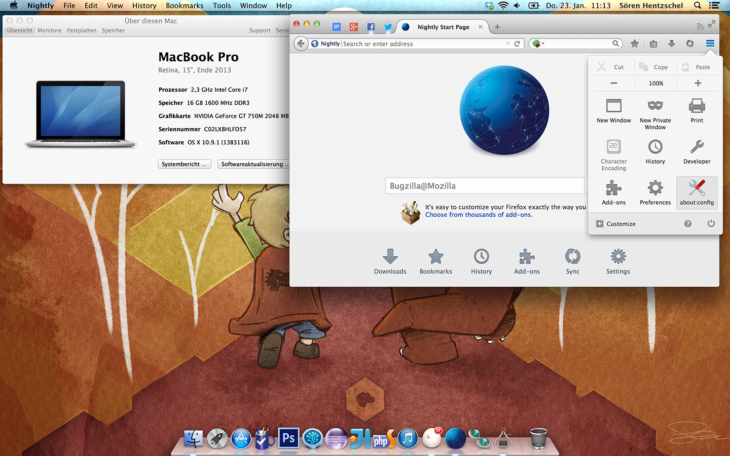Viewport: 730px width, 456px height.
Task: Click the quit power icon in panel
Action: click(x=711, y=223)
